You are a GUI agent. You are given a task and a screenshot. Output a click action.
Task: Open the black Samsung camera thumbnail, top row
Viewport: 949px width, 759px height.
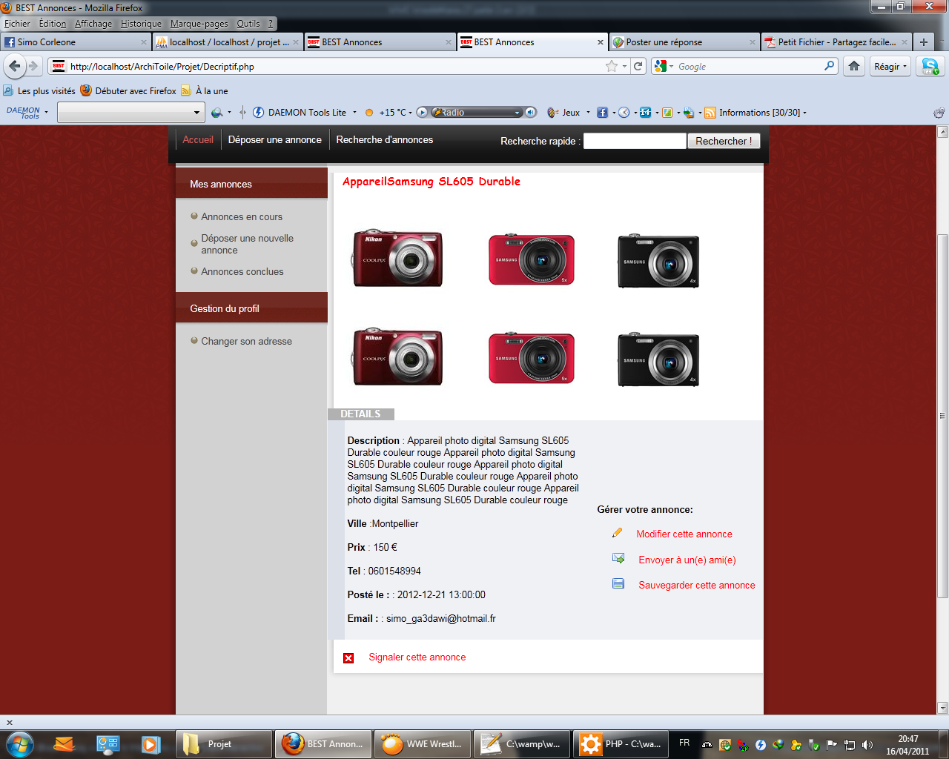(658, 261)
